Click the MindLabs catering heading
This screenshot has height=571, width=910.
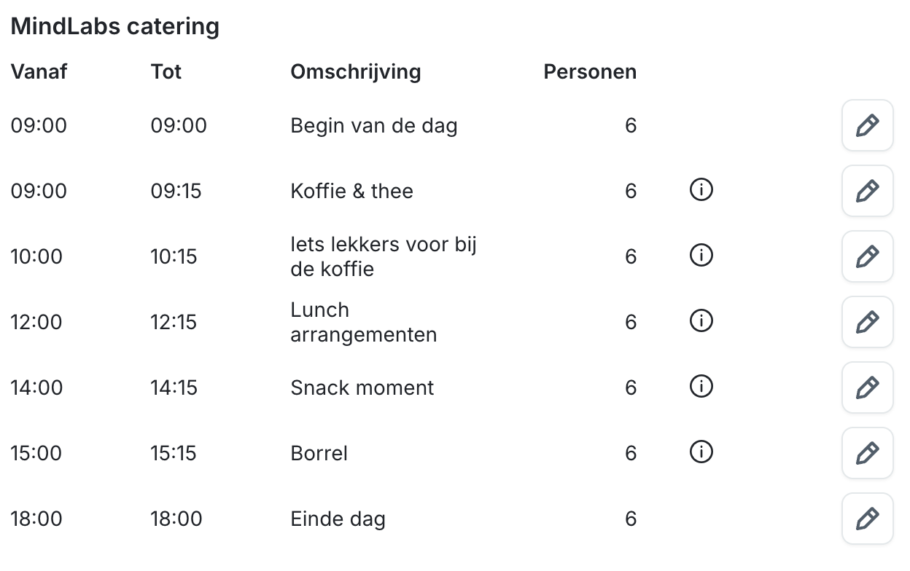114,27
